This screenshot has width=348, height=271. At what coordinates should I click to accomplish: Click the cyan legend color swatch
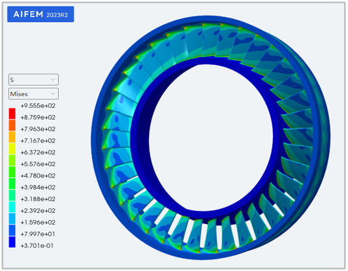(12, 207)
